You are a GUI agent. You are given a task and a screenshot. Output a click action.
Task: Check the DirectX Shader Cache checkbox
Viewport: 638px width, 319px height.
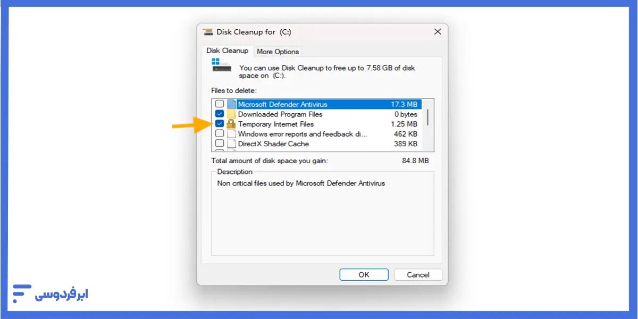coord(219,144)
